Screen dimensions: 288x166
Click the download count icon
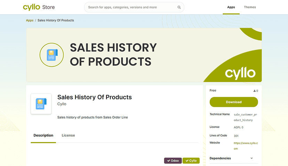(x=255, y=91)
